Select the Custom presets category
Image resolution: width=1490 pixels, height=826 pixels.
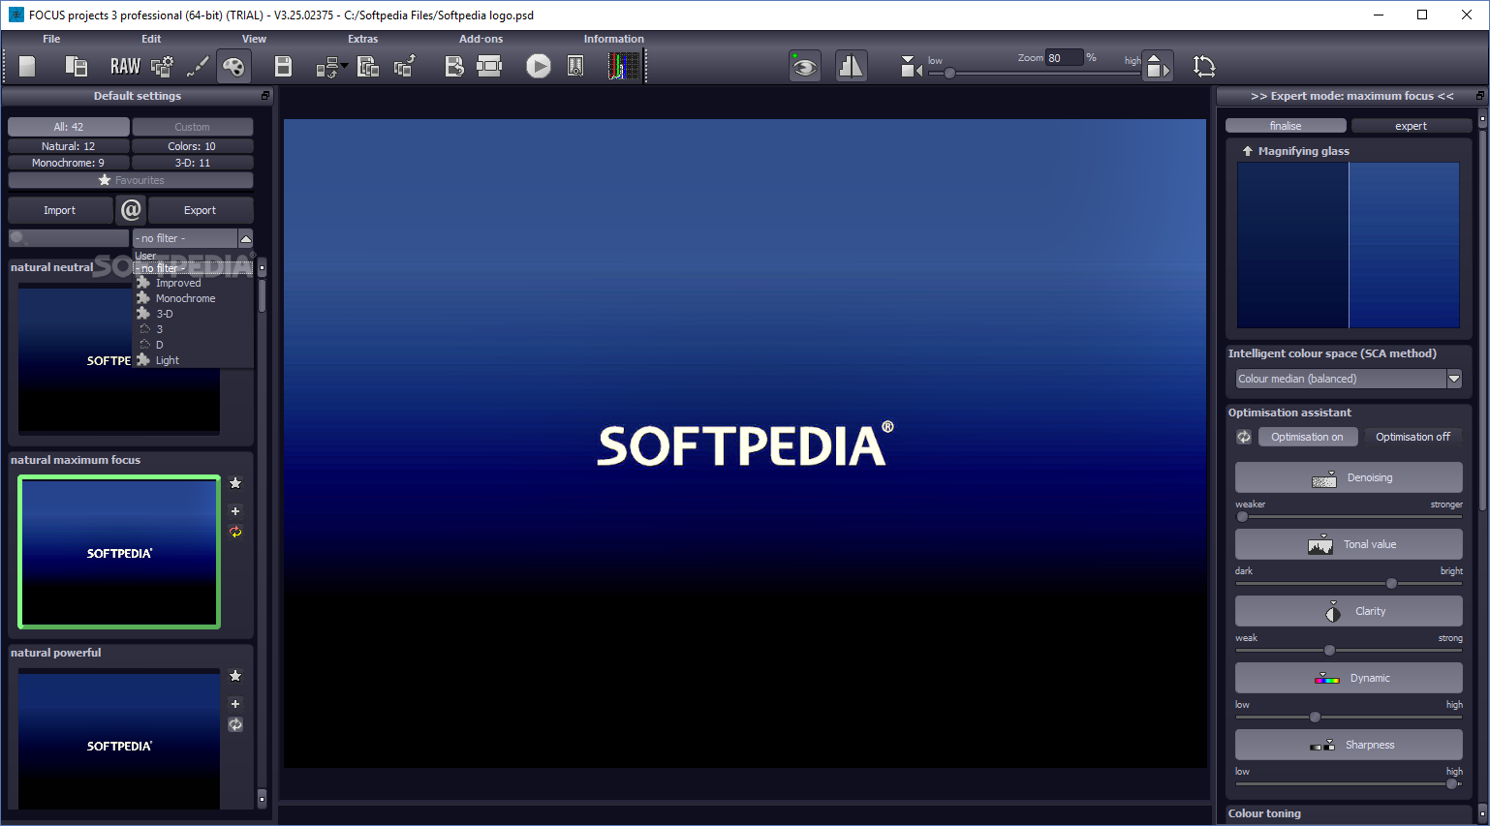pyautogui.click(x=192, y=127)
